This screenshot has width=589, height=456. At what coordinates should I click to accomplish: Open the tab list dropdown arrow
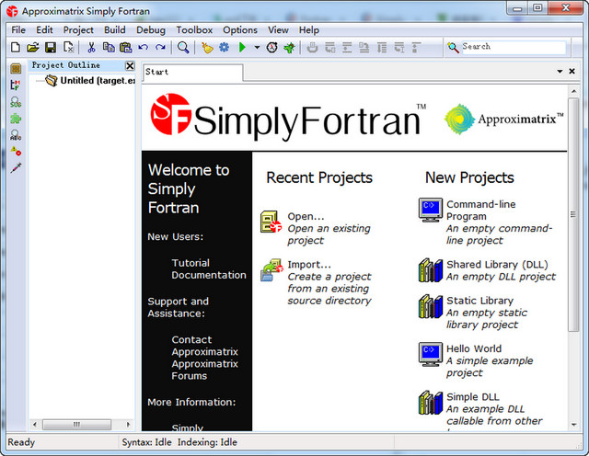560,72
